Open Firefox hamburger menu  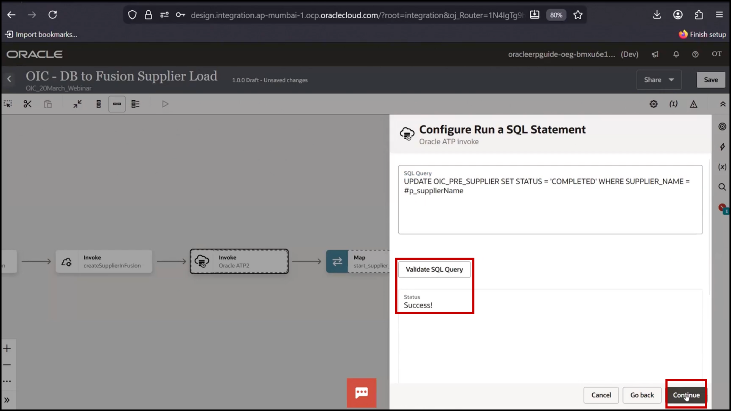click(719, 15)
